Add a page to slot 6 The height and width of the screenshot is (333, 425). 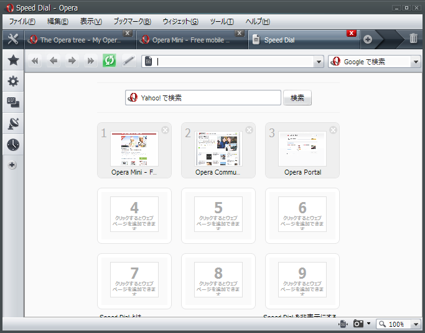click(x=302, y=215)
